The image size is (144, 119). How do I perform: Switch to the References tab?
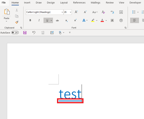tap(79, 2)
